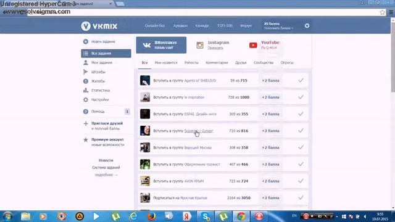Click the Premium account star icon

[x=86, y=139]
